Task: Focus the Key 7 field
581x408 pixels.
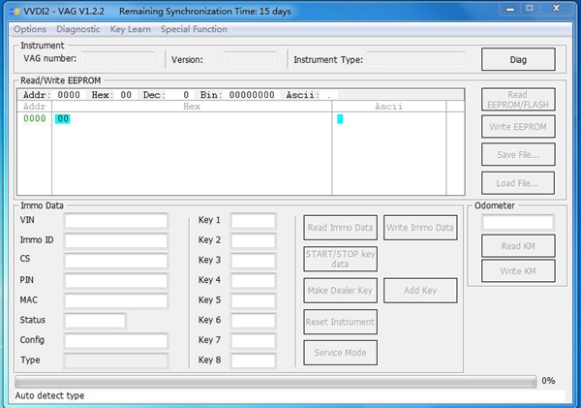Action: point(253,341)
